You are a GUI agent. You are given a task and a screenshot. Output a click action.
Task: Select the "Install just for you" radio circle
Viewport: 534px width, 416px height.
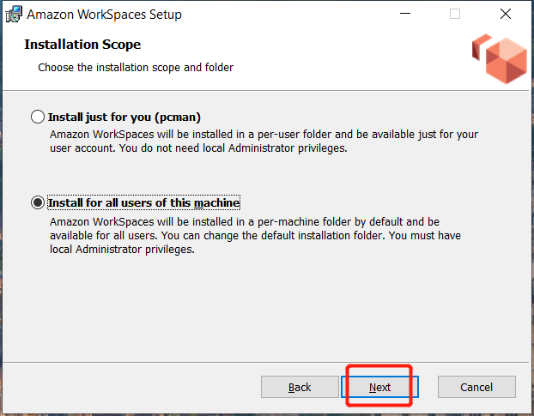coord(37,117)
